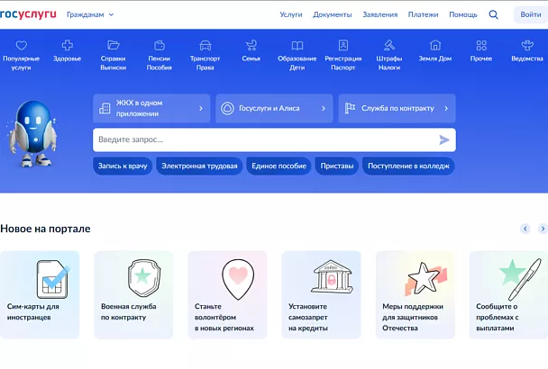The height and width of the screenshot is (369, 548).
Task: Click the Штрафы Налоги gavel icon
Action: point(388,46)
